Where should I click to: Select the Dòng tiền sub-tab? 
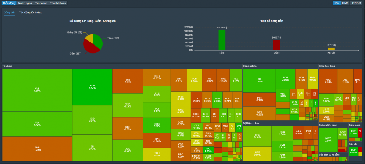[9, 12]
